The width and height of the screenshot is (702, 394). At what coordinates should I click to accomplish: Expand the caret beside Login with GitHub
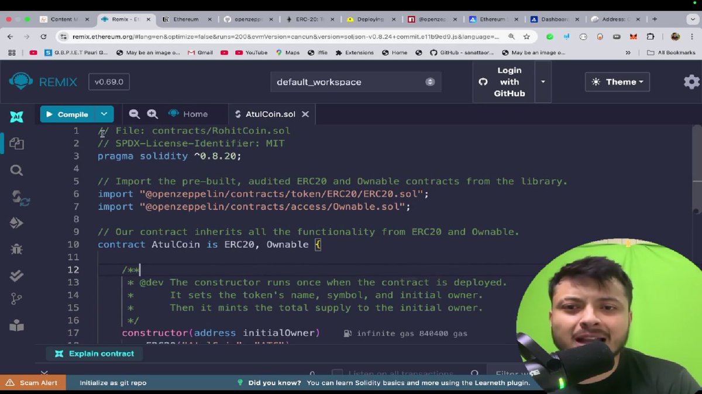(543, 82)
